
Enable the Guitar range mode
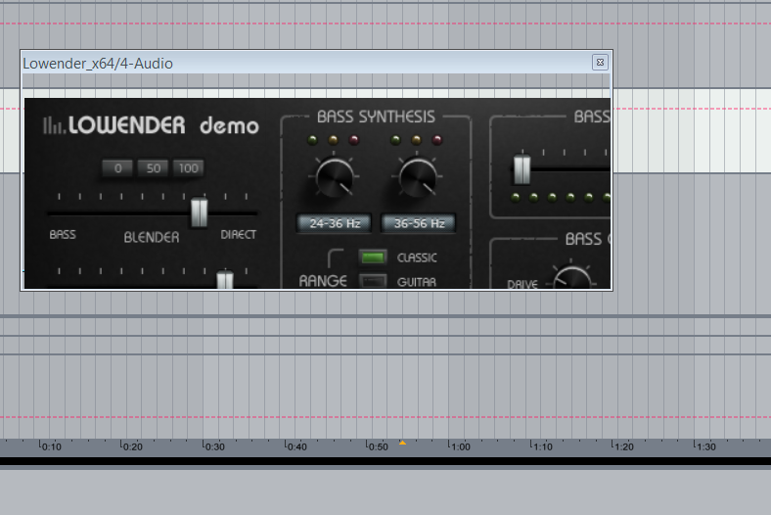coord(373,281)
